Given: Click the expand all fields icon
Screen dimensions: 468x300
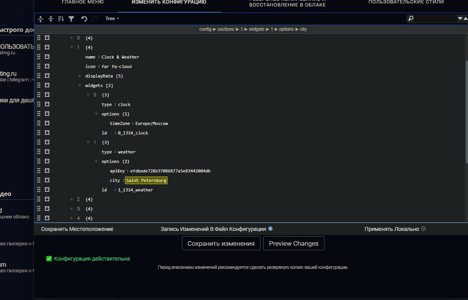Looking at the screenshot, I should (x=41, y=19).
